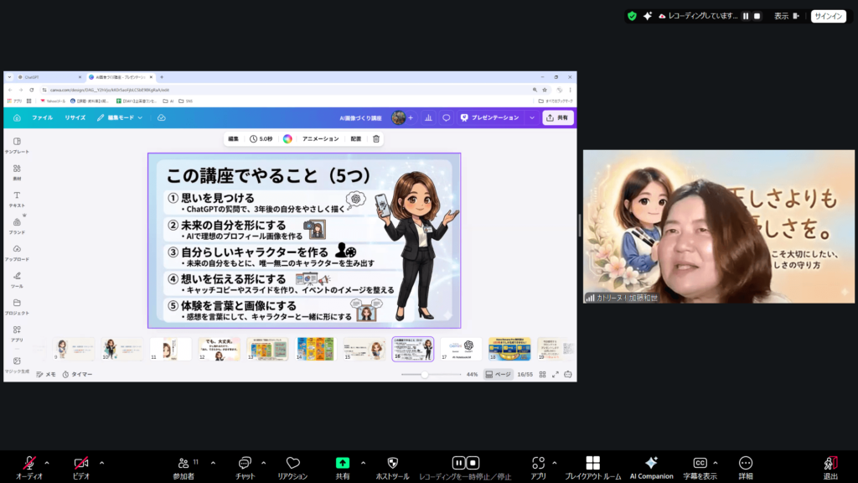Toggle closed captions with 字幕を表示
The height and width of the screenshot is (483, 858).
(x=700, y=463)
